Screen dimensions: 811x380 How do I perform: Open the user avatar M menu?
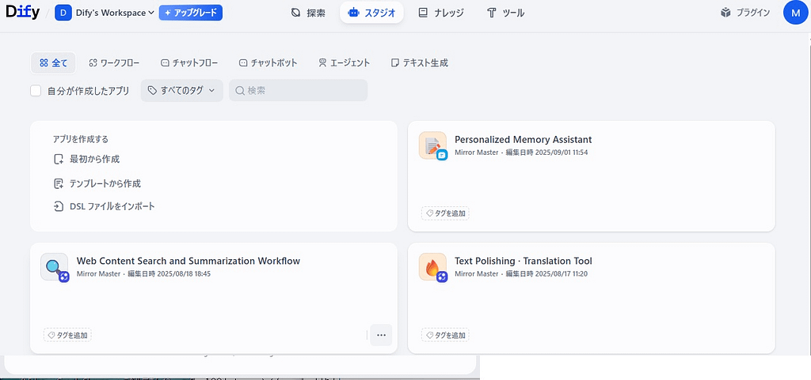point(795,13)
